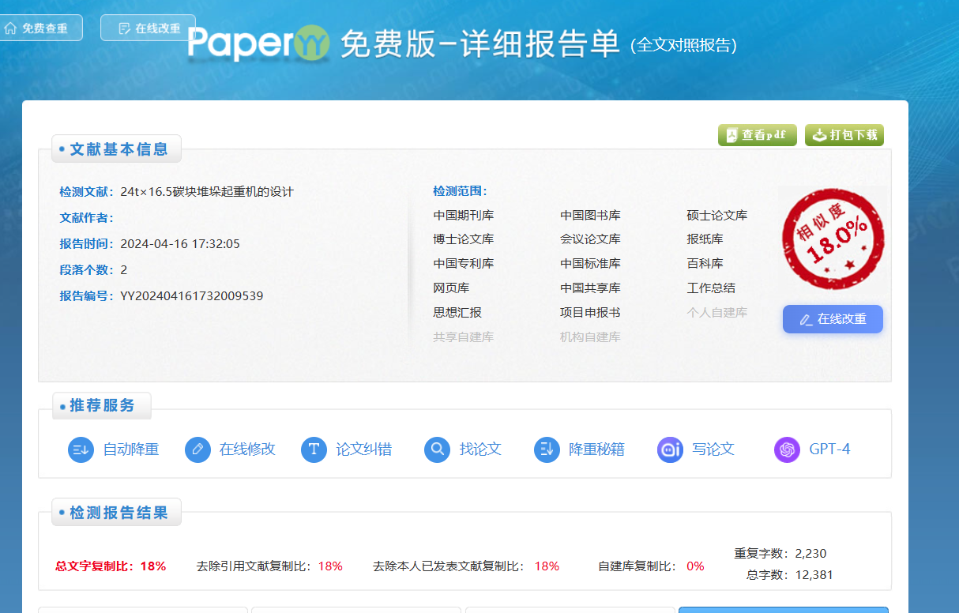Select the GPT-4 service icon
The image size is (959, 613).
tap(787, 449)
